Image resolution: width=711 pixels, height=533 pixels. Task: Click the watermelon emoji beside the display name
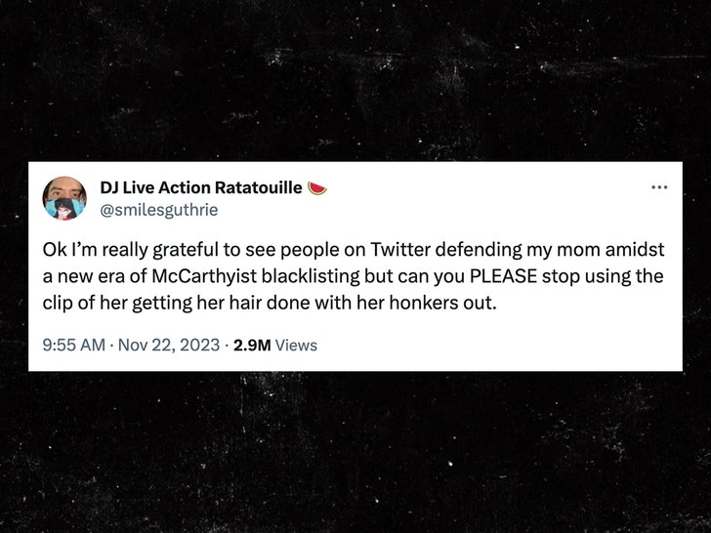317,187
